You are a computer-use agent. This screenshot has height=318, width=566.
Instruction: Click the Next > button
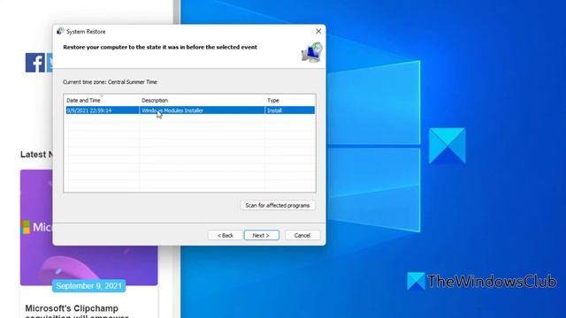tap(262, 235)
